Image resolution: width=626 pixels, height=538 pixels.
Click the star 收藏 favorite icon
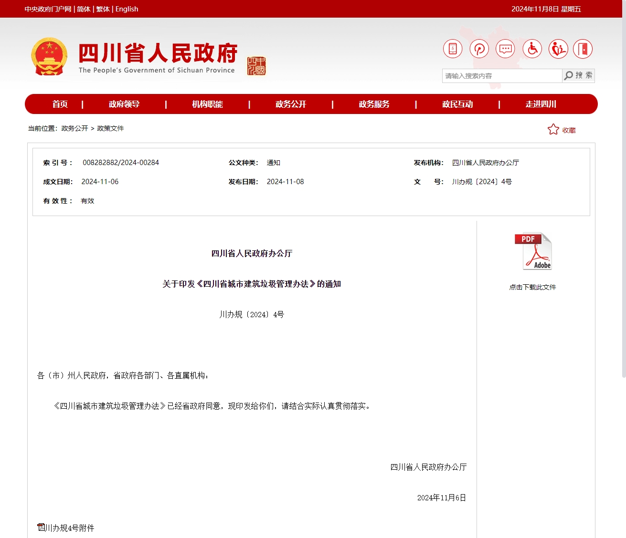[553, 130]
